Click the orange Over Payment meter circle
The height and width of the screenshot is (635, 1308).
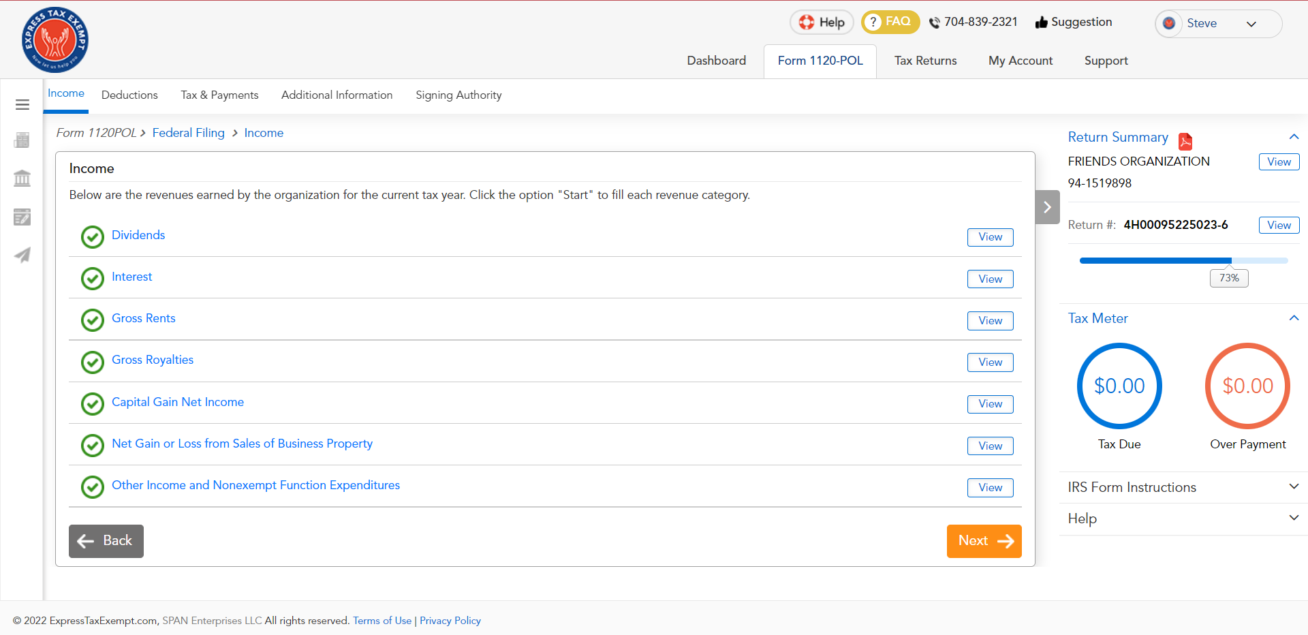tap(1247, 386)
